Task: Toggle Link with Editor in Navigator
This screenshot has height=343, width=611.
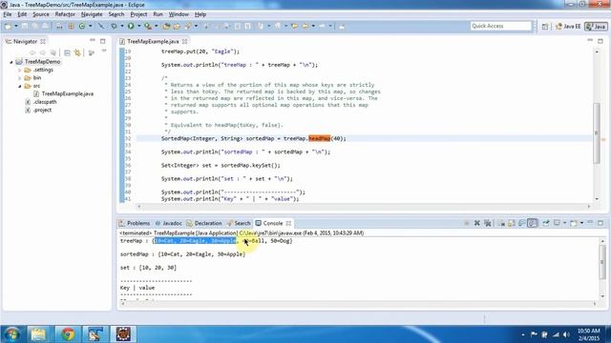Action: (x=77, y=52)
